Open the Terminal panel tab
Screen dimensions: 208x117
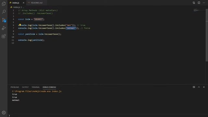tap(35, 87)
